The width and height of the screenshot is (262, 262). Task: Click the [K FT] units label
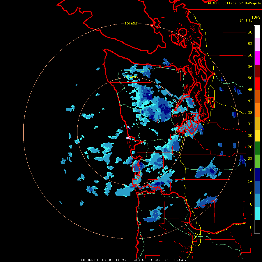tap(246, 20)
